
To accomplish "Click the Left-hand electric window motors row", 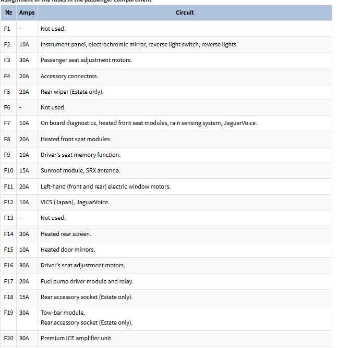I will (x=105, y=187).
